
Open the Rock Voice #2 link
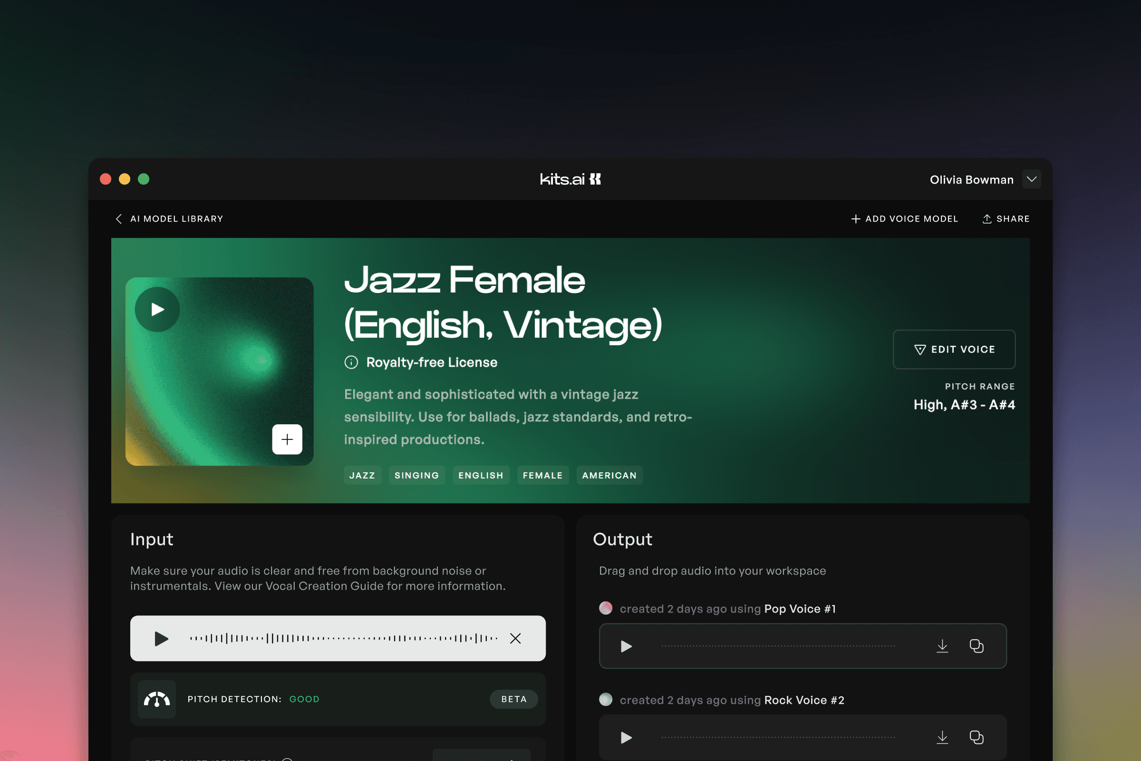point(804,700)
